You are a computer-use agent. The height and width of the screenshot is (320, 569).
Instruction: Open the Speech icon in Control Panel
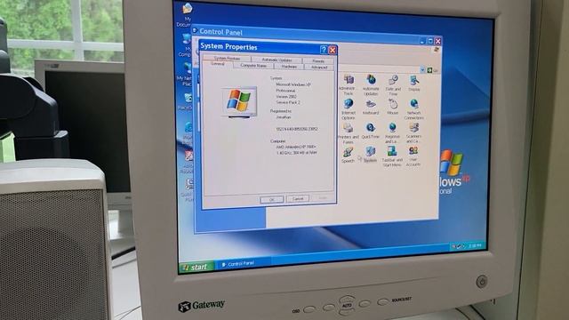348,155
